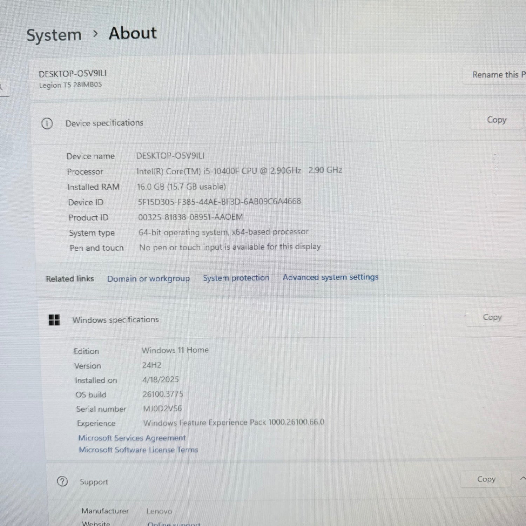Click the Related links label
The height and width of the screenshot is (526, 526).
coord(70,279)
